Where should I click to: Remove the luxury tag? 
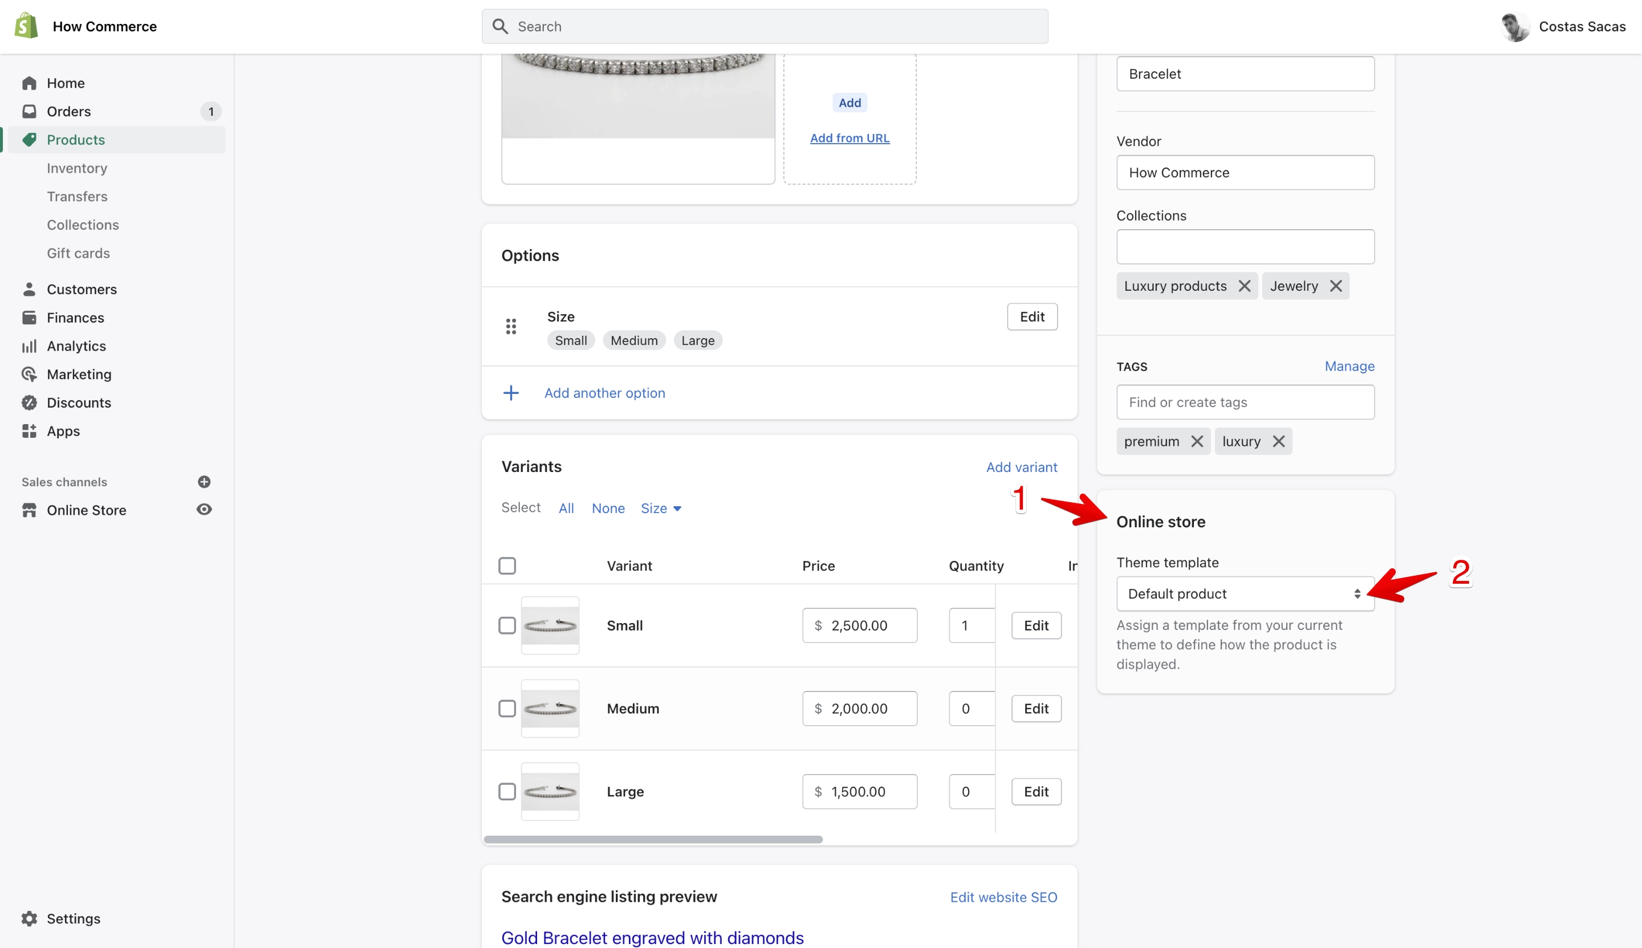coord(1279,441)
